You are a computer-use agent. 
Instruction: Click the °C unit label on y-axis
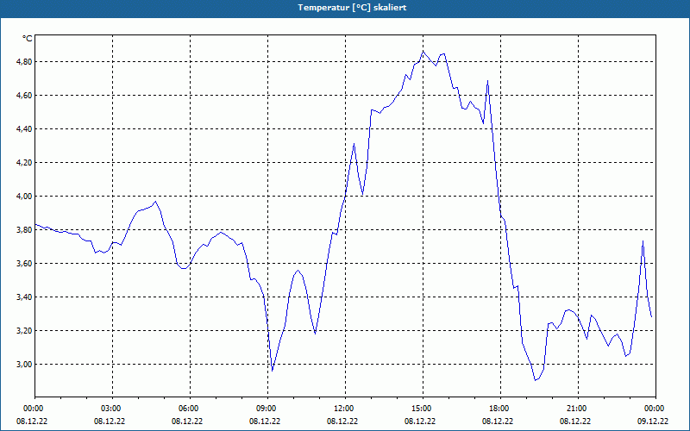tap(28, 39)
